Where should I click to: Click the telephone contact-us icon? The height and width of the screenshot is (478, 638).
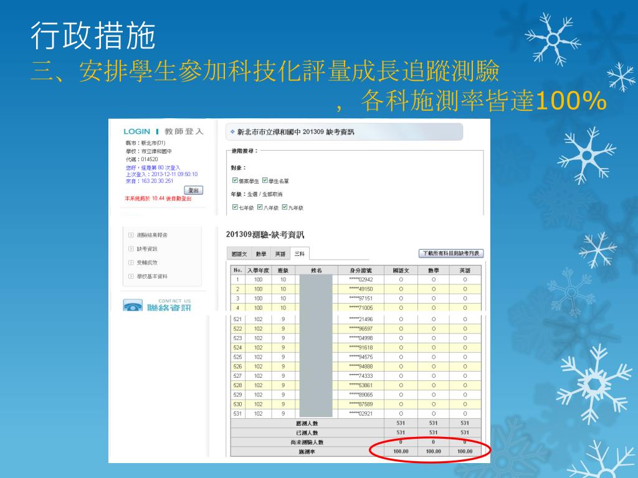133,305
